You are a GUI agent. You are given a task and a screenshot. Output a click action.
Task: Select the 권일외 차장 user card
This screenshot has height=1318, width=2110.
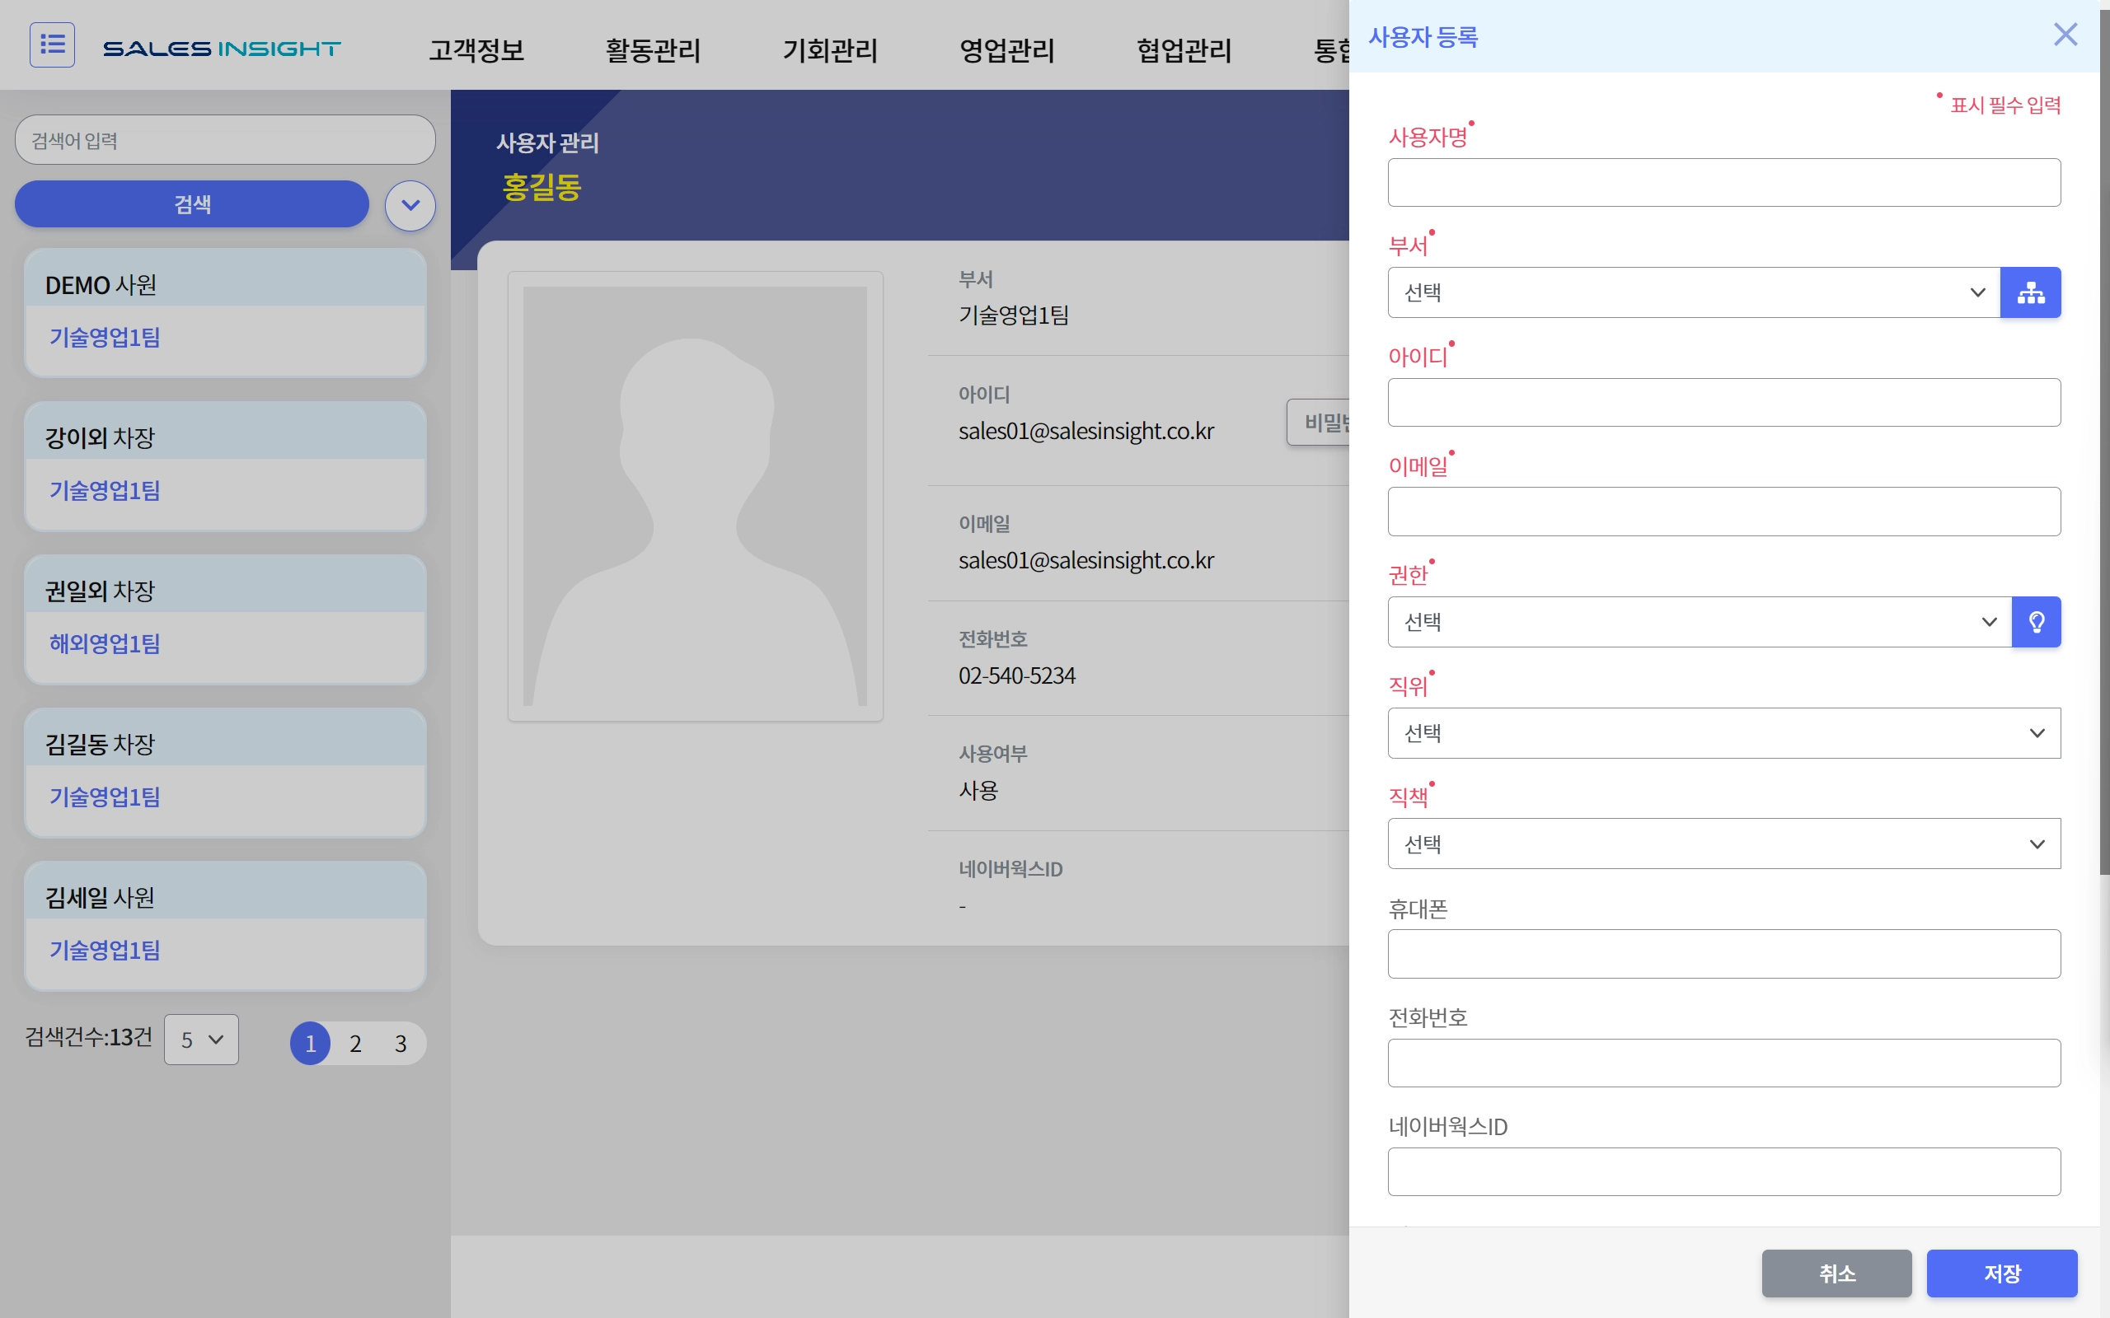click(x=225, y=619)
